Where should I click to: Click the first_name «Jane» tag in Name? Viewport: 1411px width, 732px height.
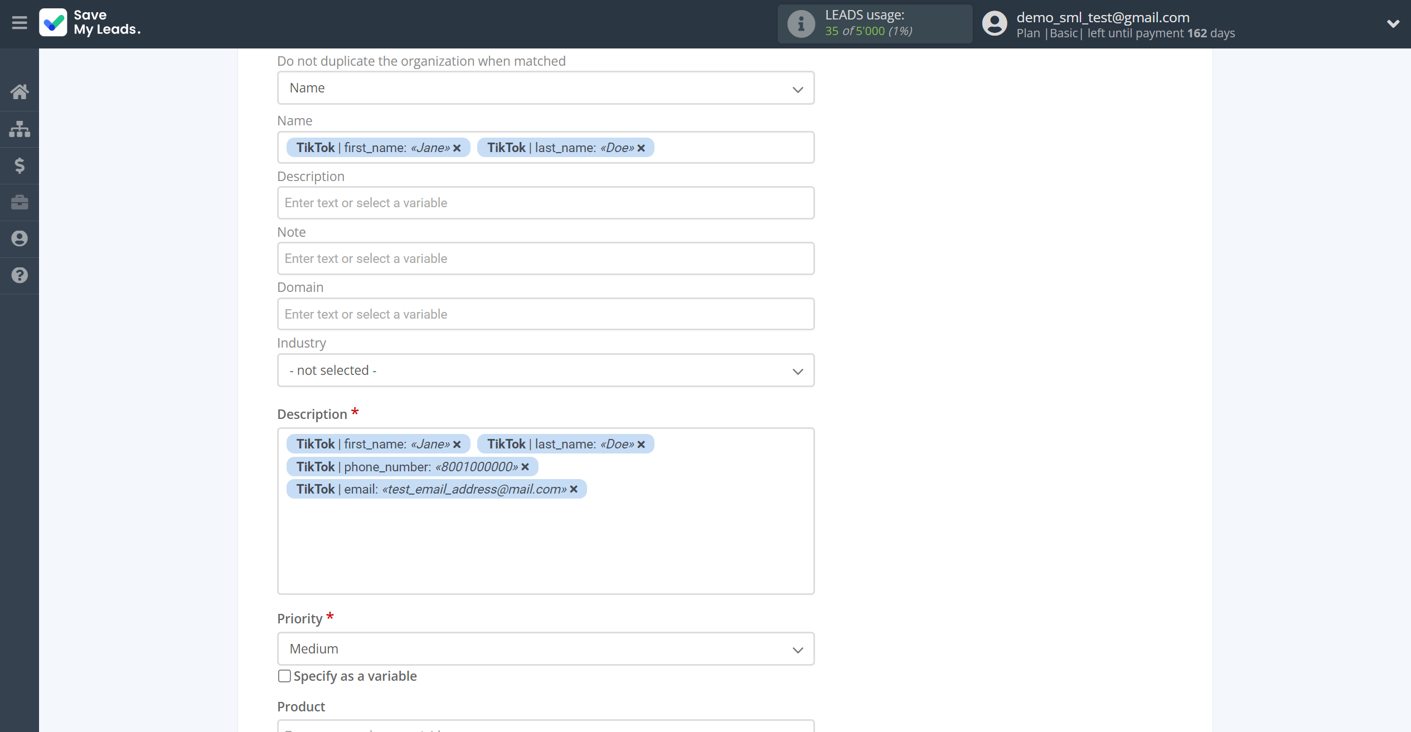[378, 148]
